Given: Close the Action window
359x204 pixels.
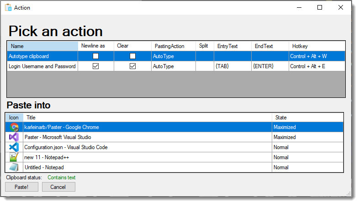Looking at the screenshot, I should (341, 8).
